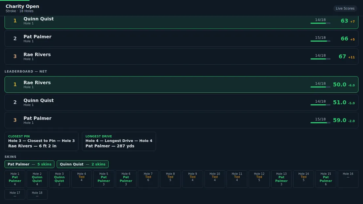Click the Hole 9 tied card
This screenshot has height=204, width=363.
193,179
